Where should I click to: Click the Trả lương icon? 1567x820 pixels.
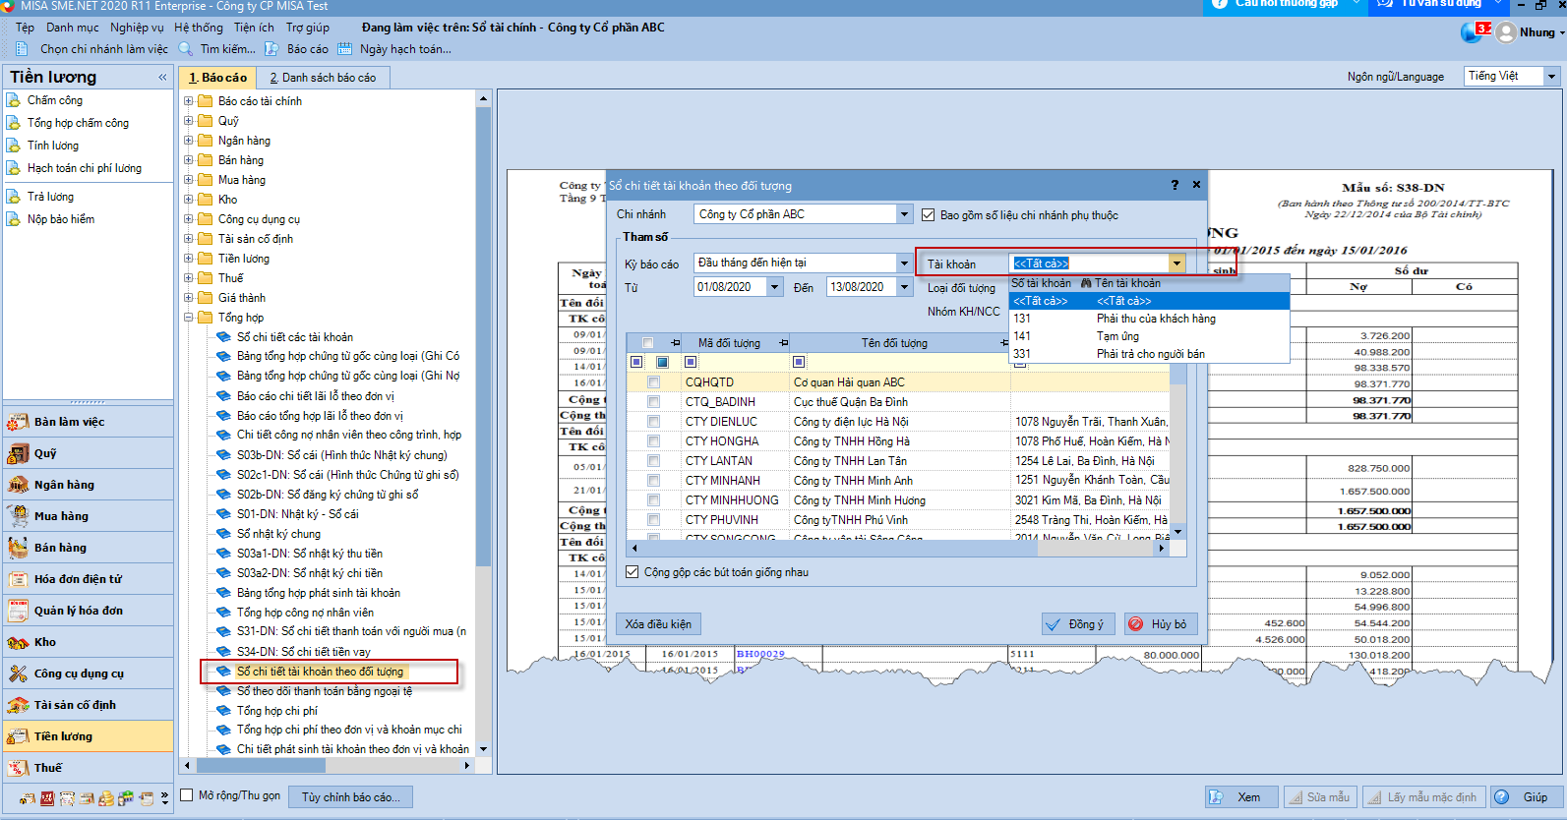tap(13, 197)
